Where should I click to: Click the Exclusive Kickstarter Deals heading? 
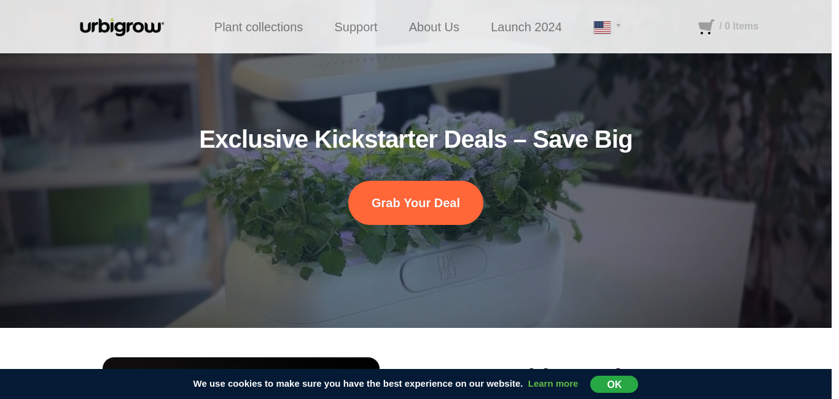(x=416, y=139)
